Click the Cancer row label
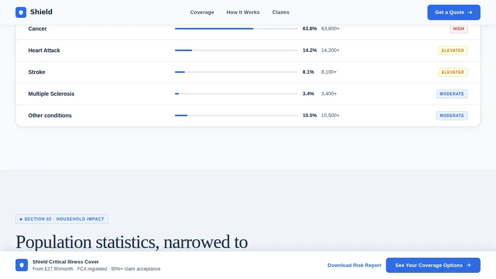The height and width of the screenshot is (279, 496). point(38,29)
